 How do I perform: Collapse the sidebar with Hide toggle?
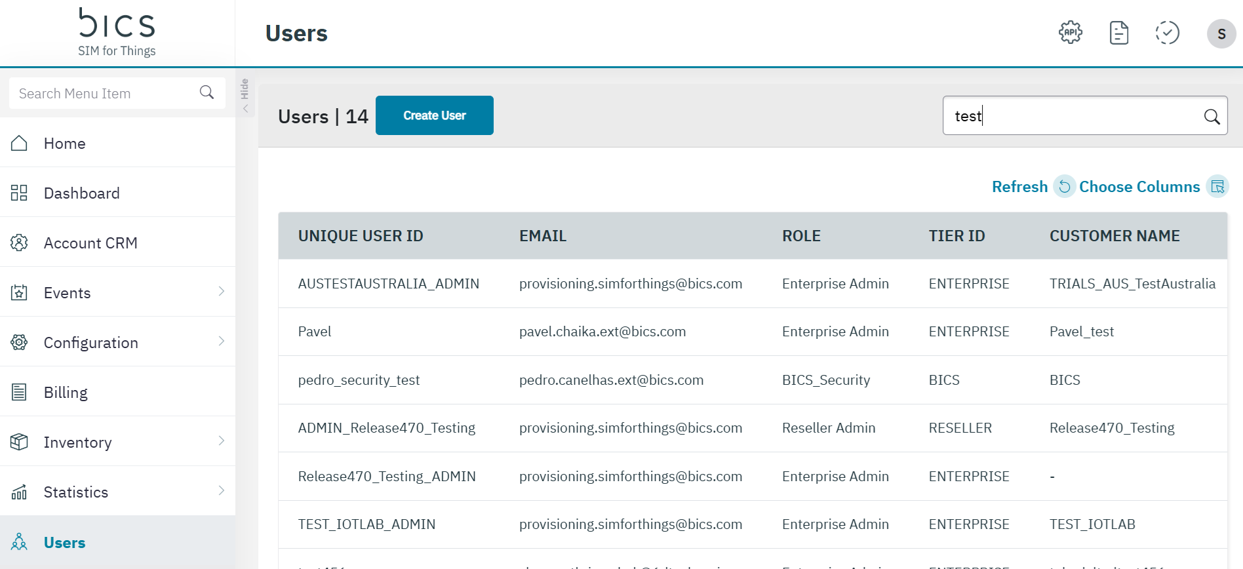245,95
